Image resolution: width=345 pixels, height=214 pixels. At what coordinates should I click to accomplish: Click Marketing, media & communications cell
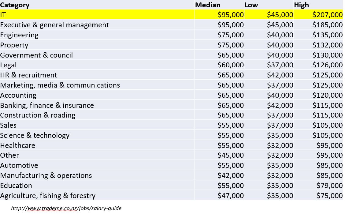pyautogui.click(x=60, y=85)
